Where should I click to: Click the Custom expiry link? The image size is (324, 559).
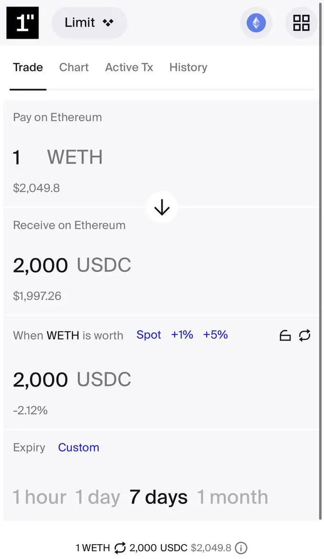[x=78, y=448]
